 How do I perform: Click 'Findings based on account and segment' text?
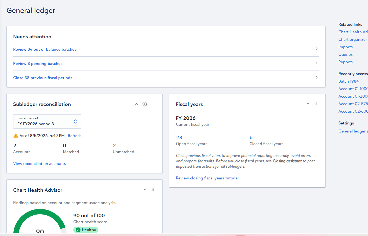(x=65, y=203)
